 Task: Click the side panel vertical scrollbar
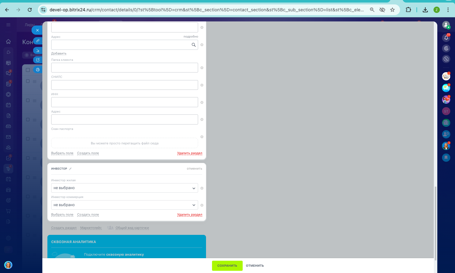coord(435,223)
